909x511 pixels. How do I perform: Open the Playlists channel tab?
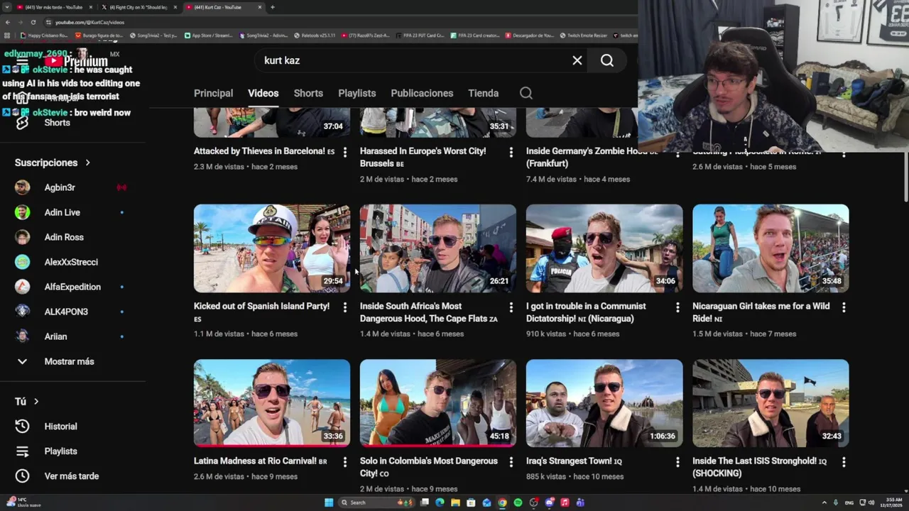(x=356, y=93)
